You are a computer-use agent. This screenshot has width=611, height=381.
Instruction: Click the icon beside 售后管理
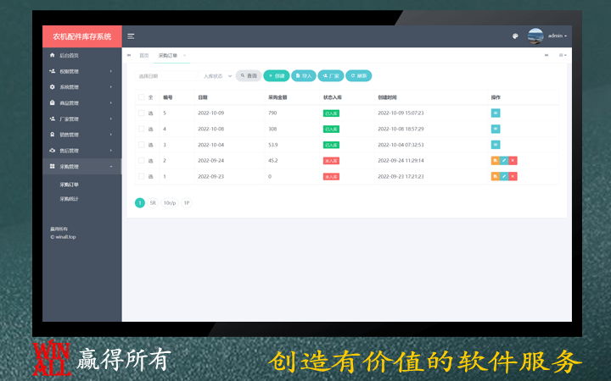point(53,151)
